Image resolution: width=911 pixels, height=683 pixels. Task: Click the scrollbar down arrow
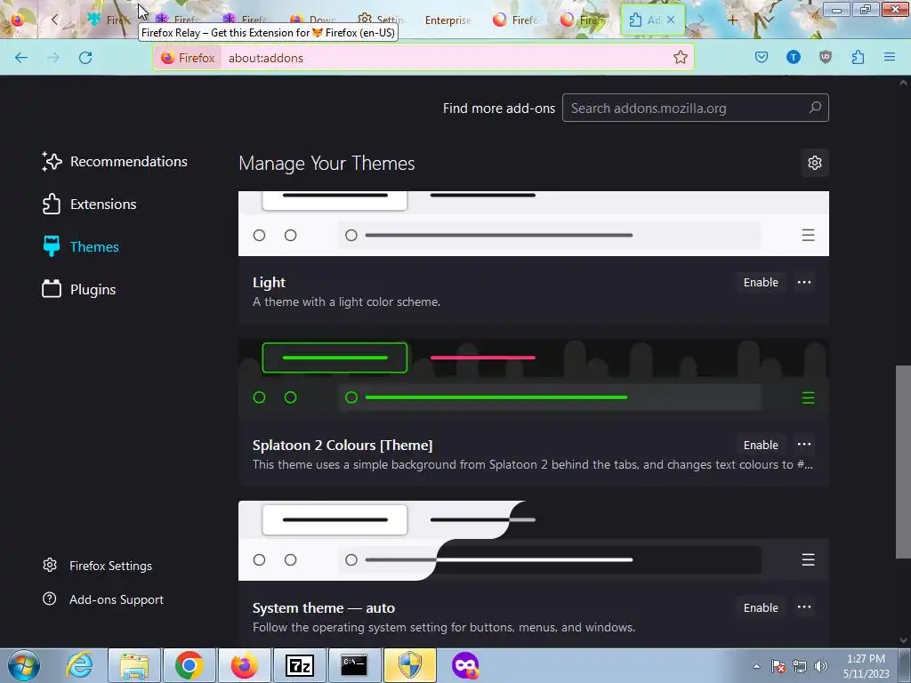point(903,640)
